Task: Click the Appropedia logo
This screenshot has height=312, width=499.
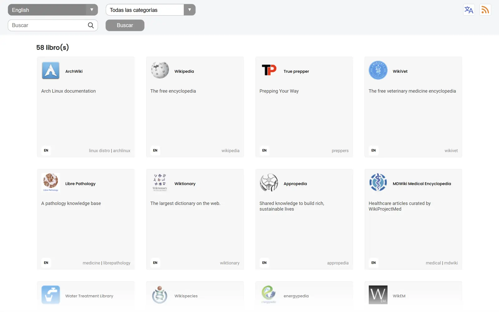Action: coord(269,183)
